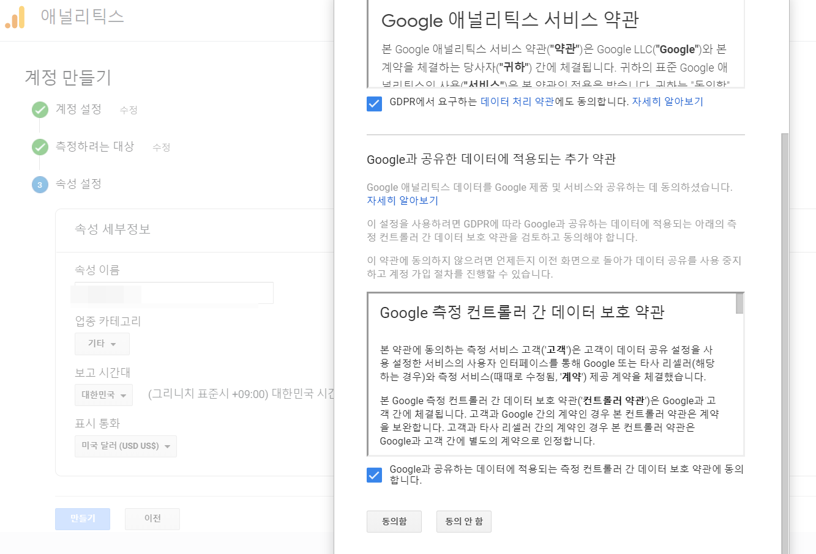Open the 표시 통화 dropdown 미국 달러
Screen dimensions: 816x554
click(x=125, y=446)
